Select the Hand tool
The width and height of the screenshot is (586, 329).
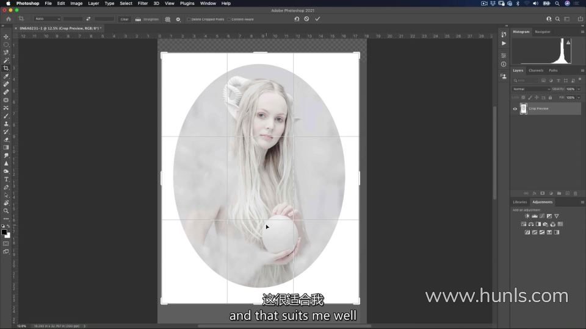tap(6, 203)
